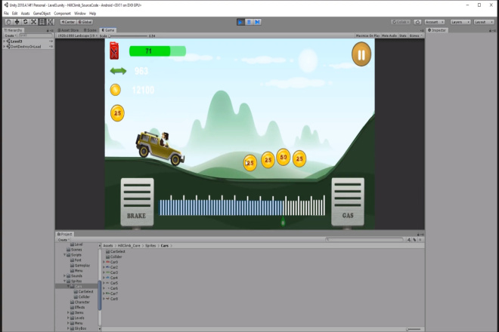This screenshot has height=332, width=499.
Task: Click the 50 coin in the game
Action: (x=284, y=157)
